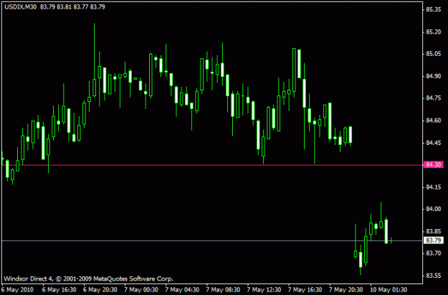Click the 7 May 08:30 time label
This screenshot has width=448, height=295.
pyautogui.click(x=223, y=289)
